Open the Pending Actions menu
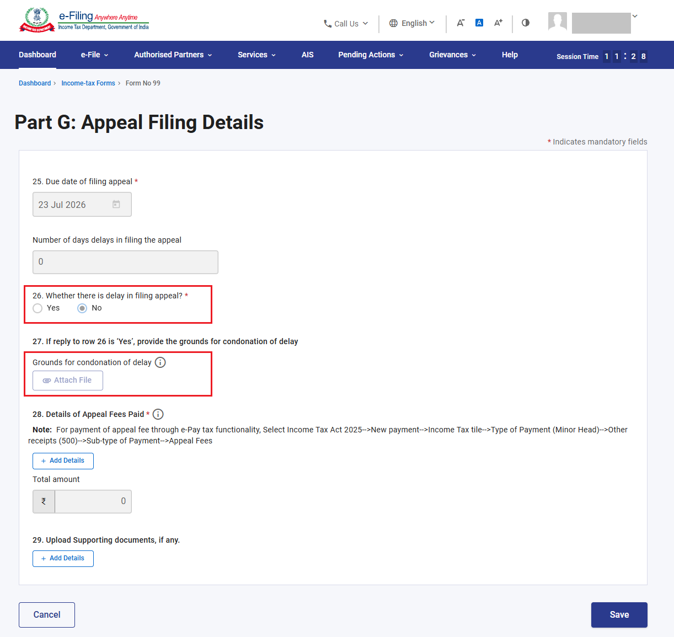 tap(371, 55)
